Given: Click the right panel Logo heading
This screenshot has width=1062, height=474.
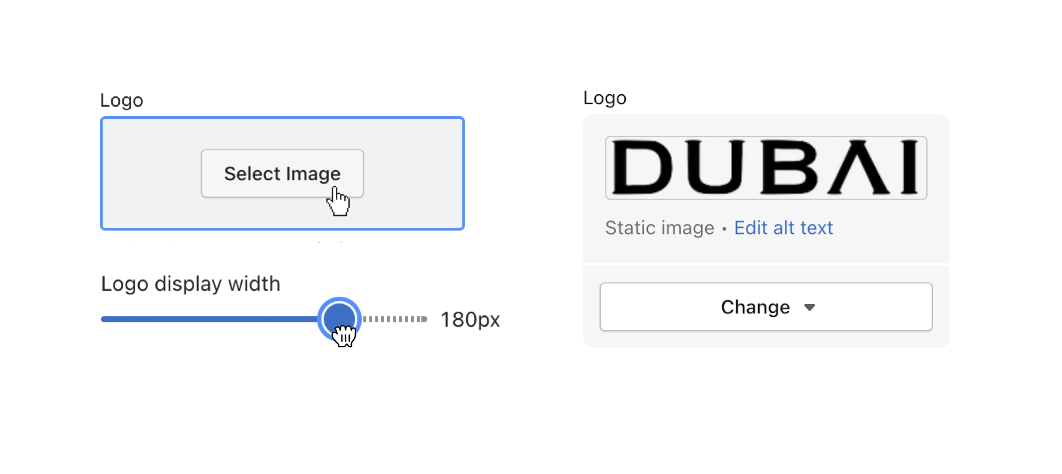Looking at the screenshot, I should (x=605, y=98).
